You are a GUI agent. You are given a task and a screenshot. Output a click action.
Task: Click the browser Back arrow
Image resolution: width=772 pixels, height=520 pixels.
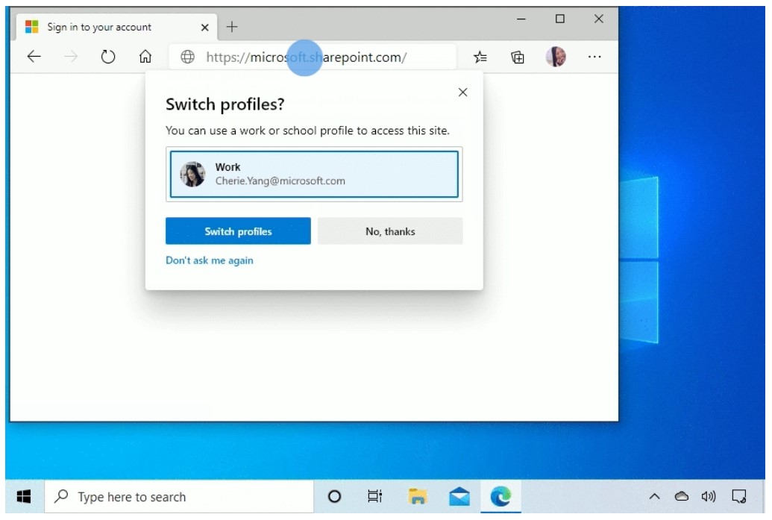pos(34,57)
